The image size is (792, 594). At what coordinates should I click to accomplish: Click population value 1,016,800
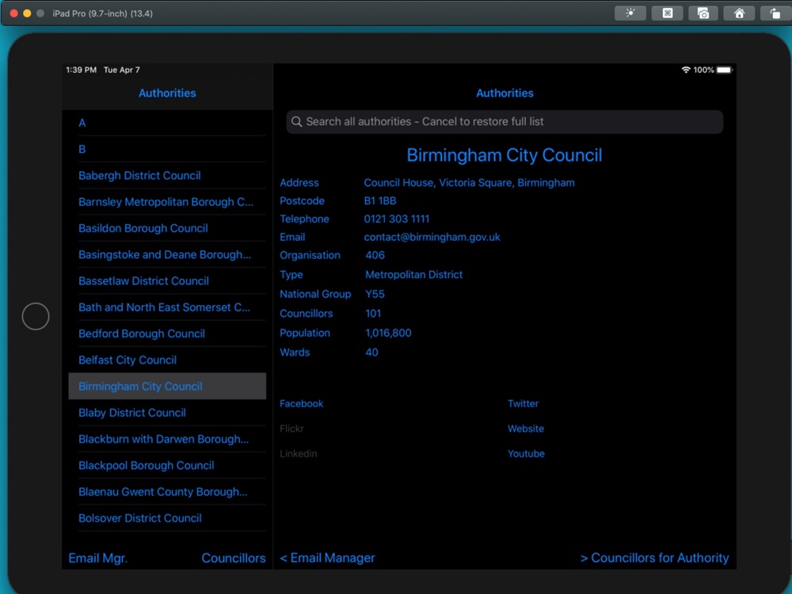pos(388,333)
